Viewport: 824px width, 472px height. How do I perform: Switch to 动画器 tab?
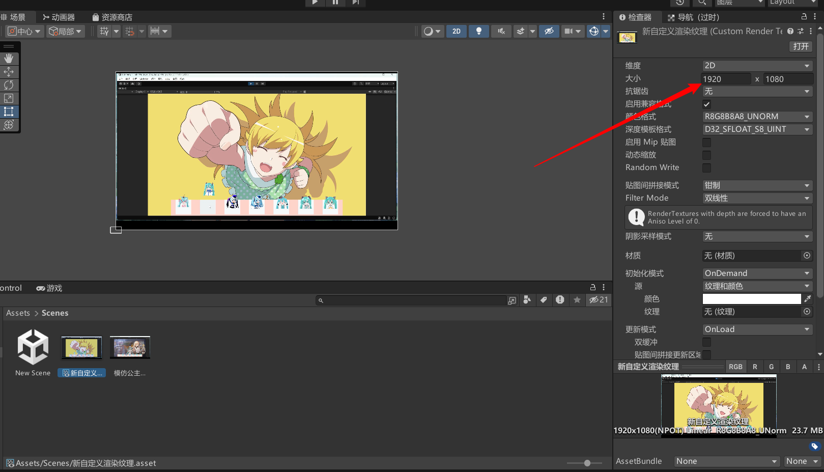tap(59, 17)
